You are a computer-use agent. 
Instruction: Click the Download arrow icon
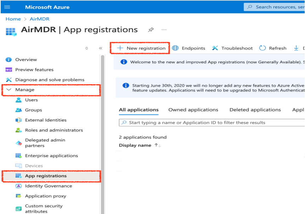click(296, 48)
